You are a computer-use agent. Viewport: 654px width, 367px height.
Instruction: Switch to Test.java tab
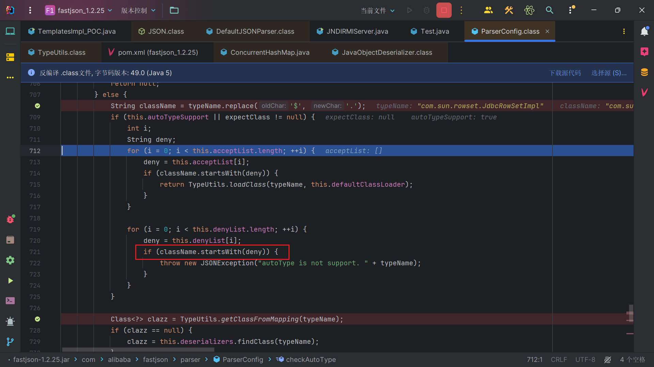[x=430, y=31]
